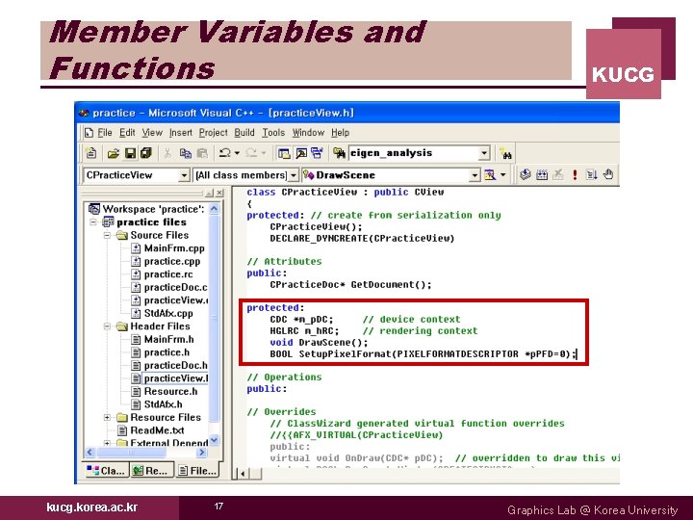Select StdAfx.cpp in Source Files

[x=168, y=314]
